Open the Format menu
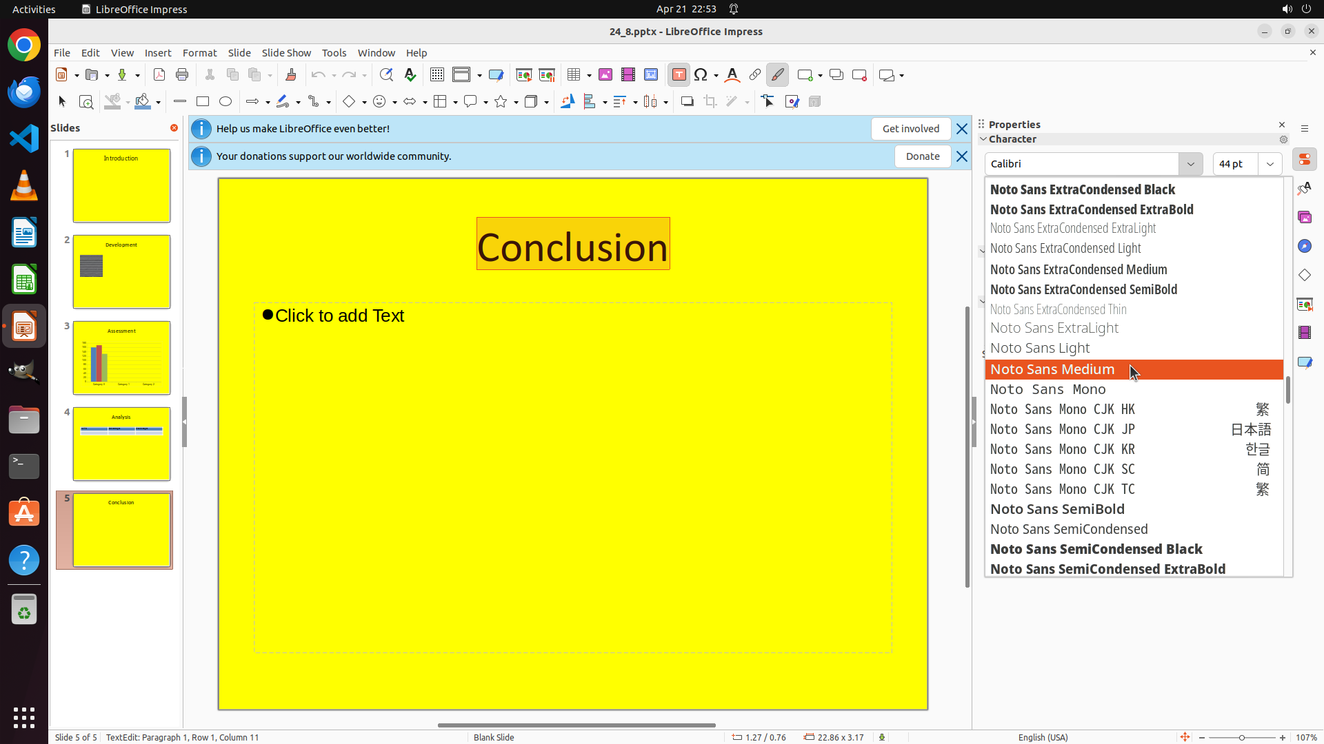 (199, 53)
